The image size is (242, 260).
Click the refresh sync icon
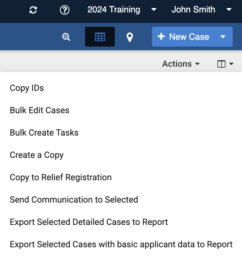click(33, 10)
